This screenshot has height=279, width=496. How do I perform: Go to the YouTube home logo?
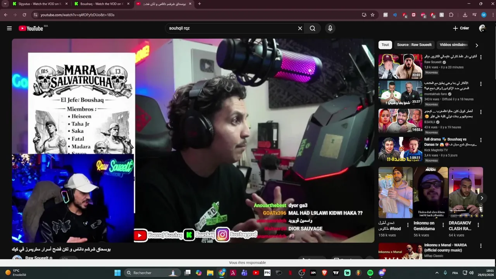click(31, 28)
